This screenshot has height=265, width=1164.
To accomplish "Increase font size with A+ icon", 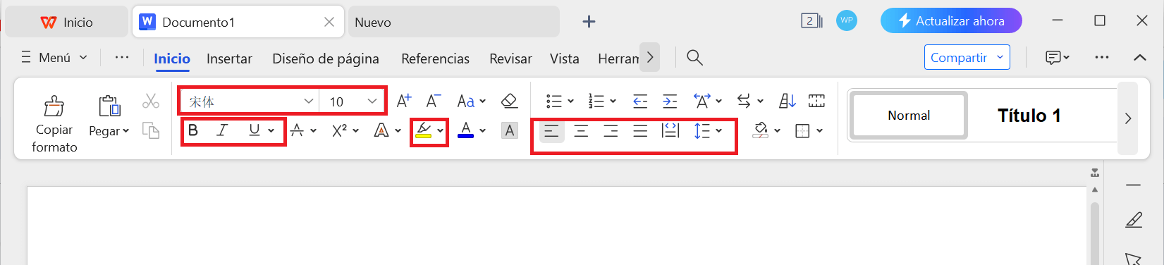I will [404, 101].
